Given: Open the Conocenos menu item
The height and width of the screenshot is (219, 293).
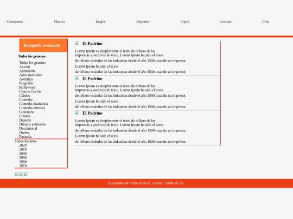Looking at the screenshot, I should click(x=15, y=22).
